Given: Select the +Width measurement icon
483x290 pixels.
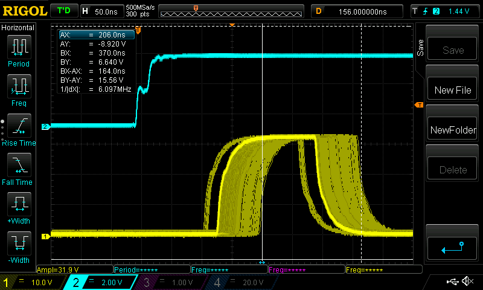Looking at the screenshot, I should click(x=18, y=203).
